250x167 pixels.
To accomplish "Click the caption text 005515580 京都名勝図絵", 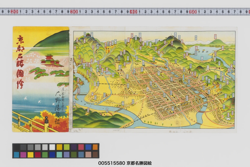I will 125,163.
